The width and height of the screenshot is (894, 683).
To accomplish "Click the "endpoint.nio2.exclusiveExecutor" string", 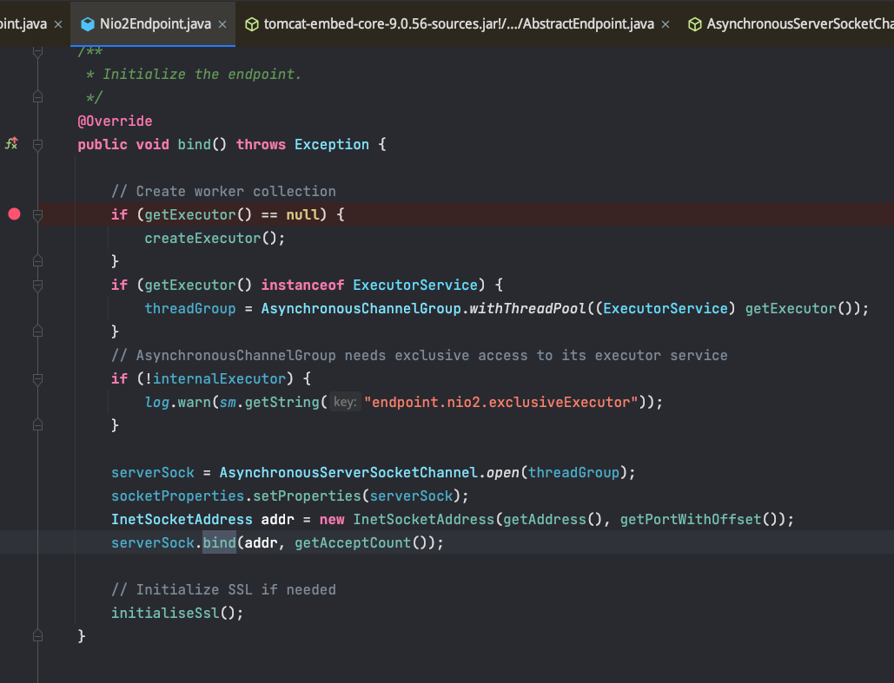I will tap(501, 402).
